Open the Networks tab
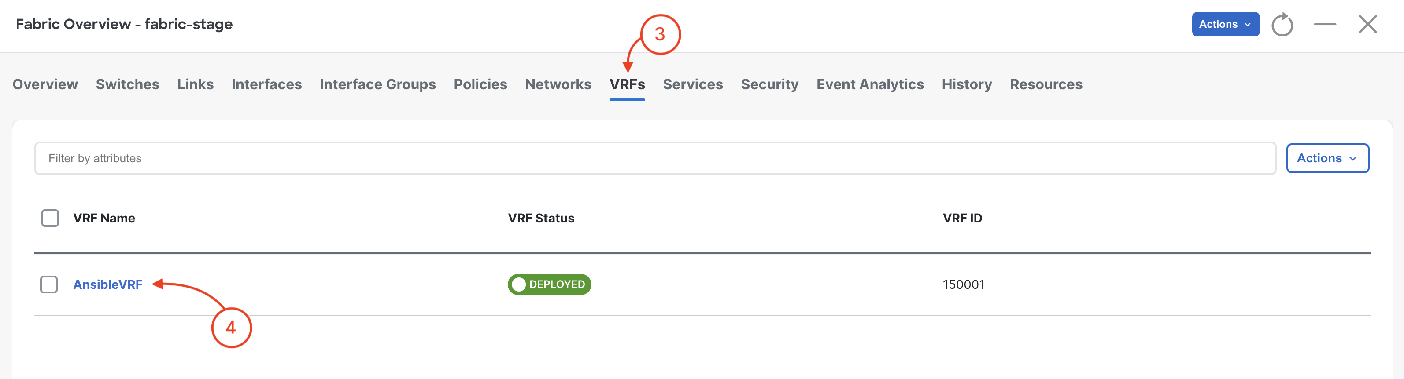Screen dimensions: 1404x379 tap(558, 84)
